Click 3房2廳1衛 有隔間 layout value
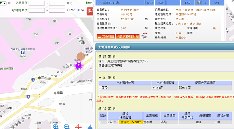 pyautogui.click(x=188, y=24)
